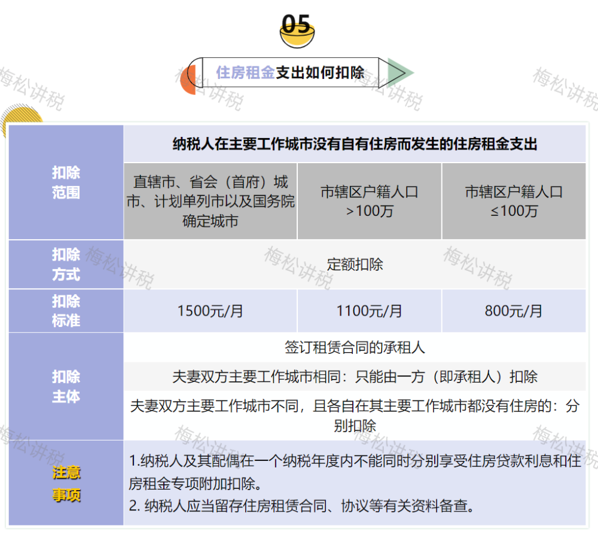Select the 定额扣除 cell
This screenshot has height=535, width=598.
356,264
